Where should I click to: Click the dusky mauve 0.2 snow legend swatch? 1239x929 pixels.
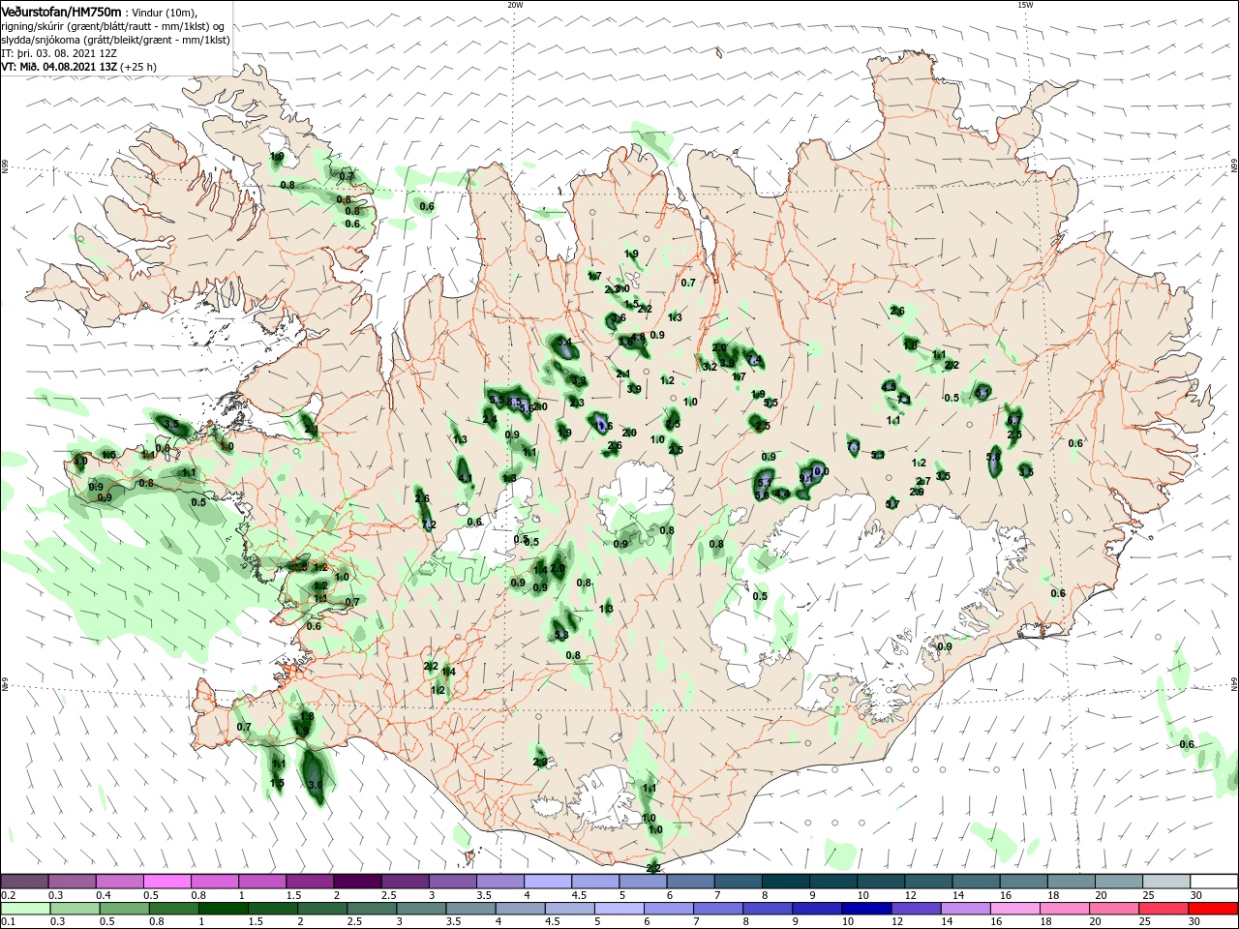24,882
